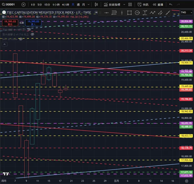The image size is (194, 184).
Task: Click the 20,721.15 green price label
Action: [186, 26]
